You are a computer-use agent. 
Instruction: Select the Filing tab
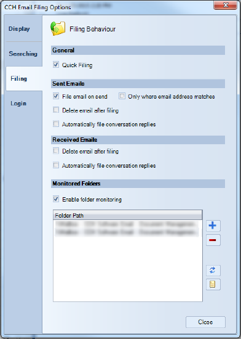click(24, 78)
